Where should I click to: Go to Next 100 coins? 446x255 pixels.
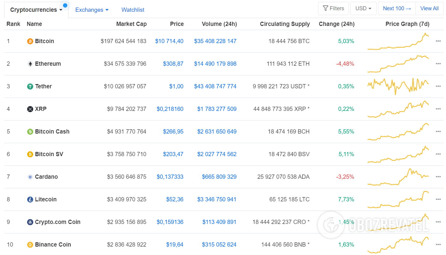[x=397, y=8]
